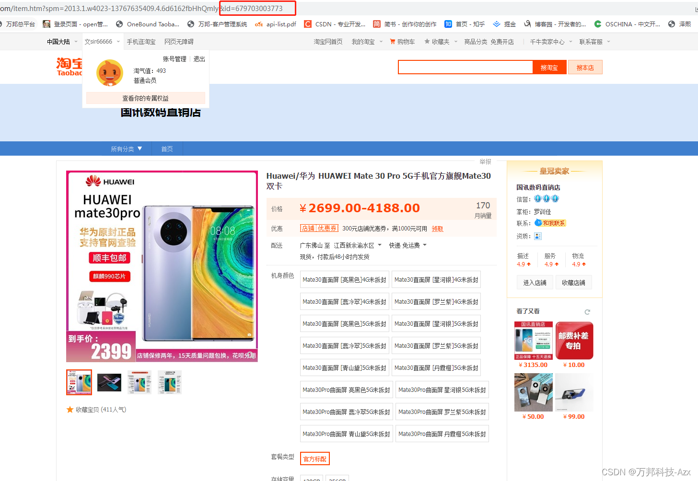Click the 收藏宝贝 star icon
The image size is (698, 481).
pos(70,410)
